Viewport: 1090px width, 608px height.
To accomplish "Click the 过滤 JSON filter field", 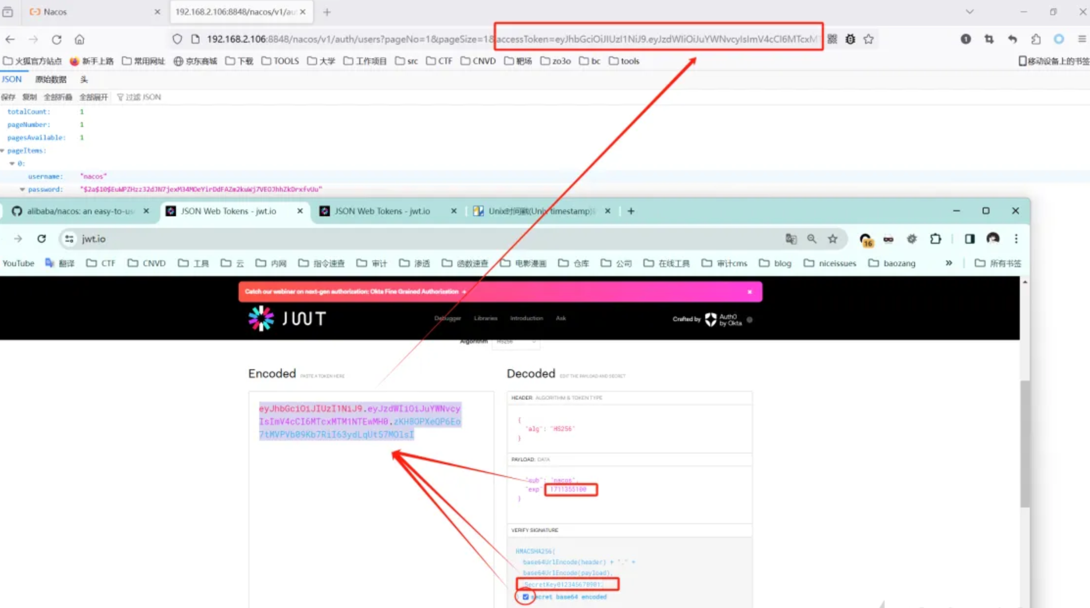I will (x=139, y=97).
